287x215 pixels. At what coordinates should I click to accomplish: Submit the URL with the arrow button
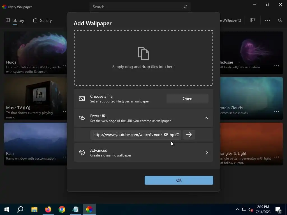click(x=189, y=135)
